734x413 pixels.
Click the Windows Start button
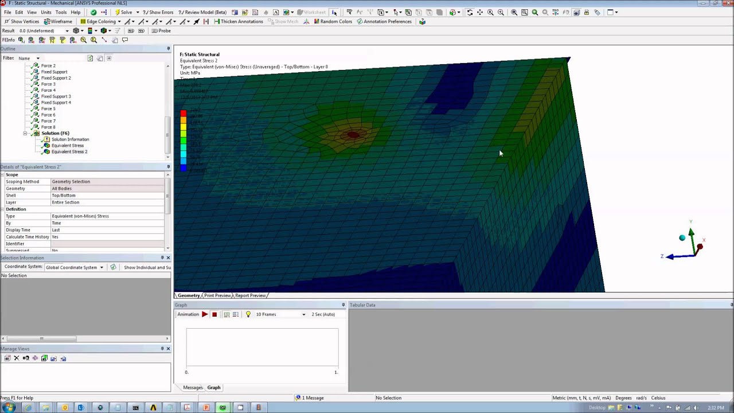[x=9, y=408]
